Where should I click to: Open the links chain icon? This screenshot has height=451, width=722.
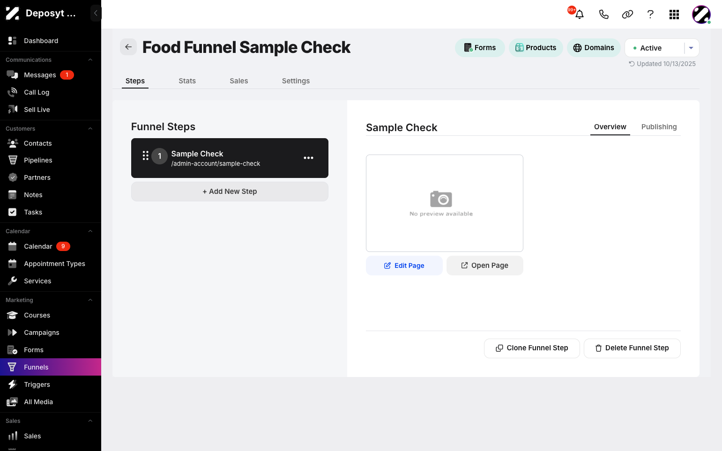627,15
